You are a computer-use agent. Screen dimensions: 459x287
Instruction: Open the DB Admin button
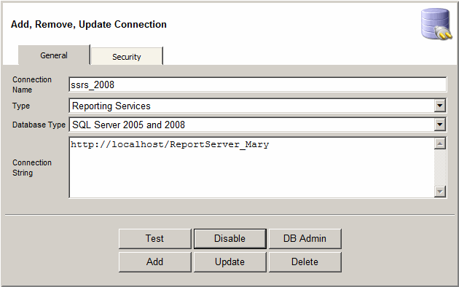305,238
